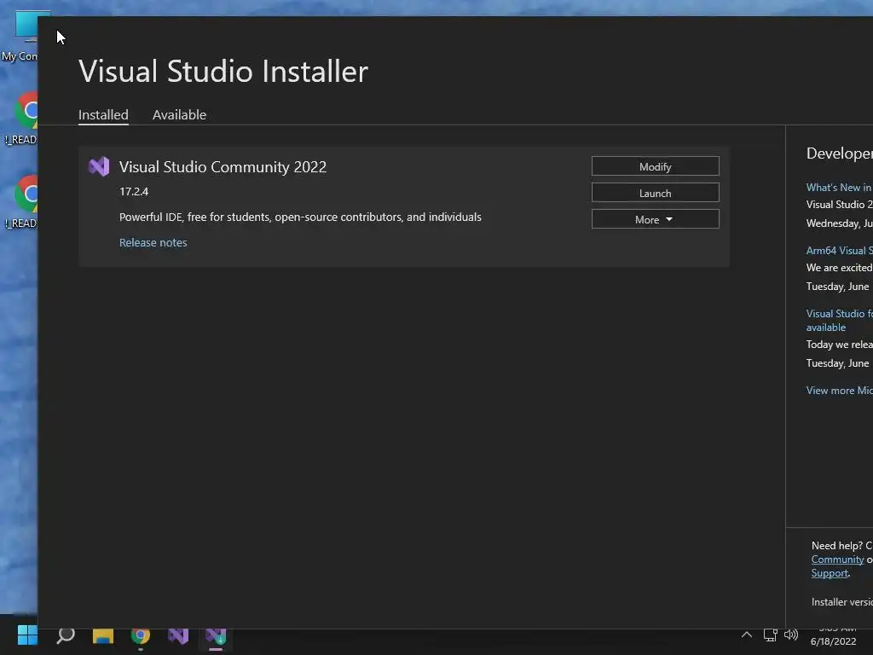Open the Windows Start menu
873x655 pixels.
tap(27, 635)
